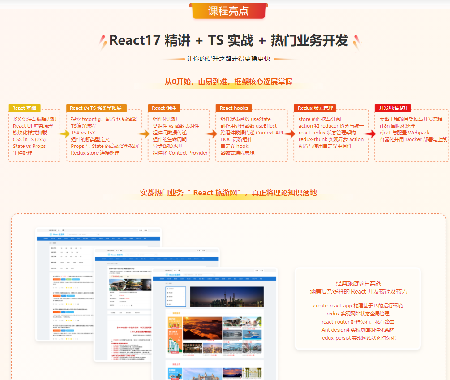Select the React 的 TS 强类型拓展 label
The image size is (450, 380).
click(97, 108)
